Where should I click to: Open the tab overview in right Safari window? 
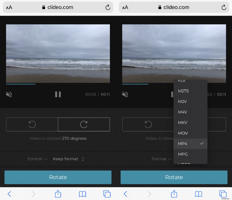(x=223, y=194)
